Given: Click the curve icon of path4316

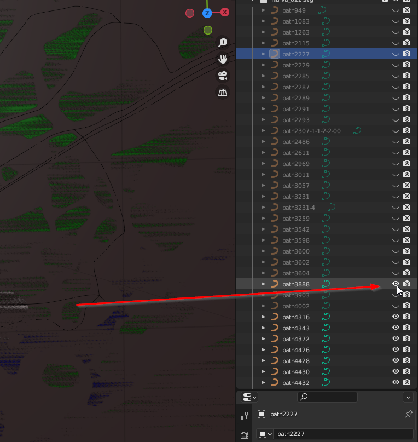Looking at the screenshot, I should (x=274, y=317).
